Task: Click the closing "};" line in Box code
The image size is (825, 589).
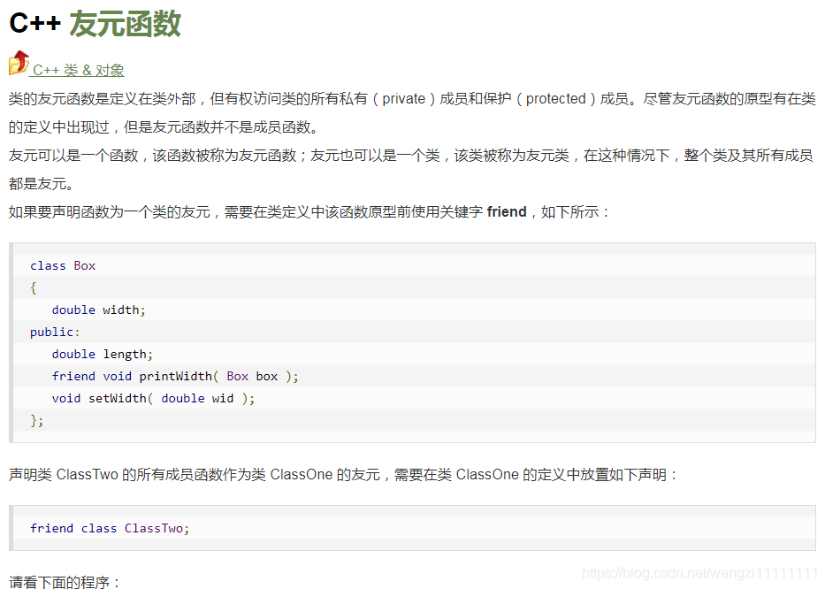Action: 36,421
